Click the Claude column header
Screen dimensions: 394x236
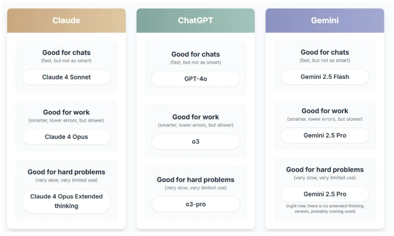(x=66, y=20)
